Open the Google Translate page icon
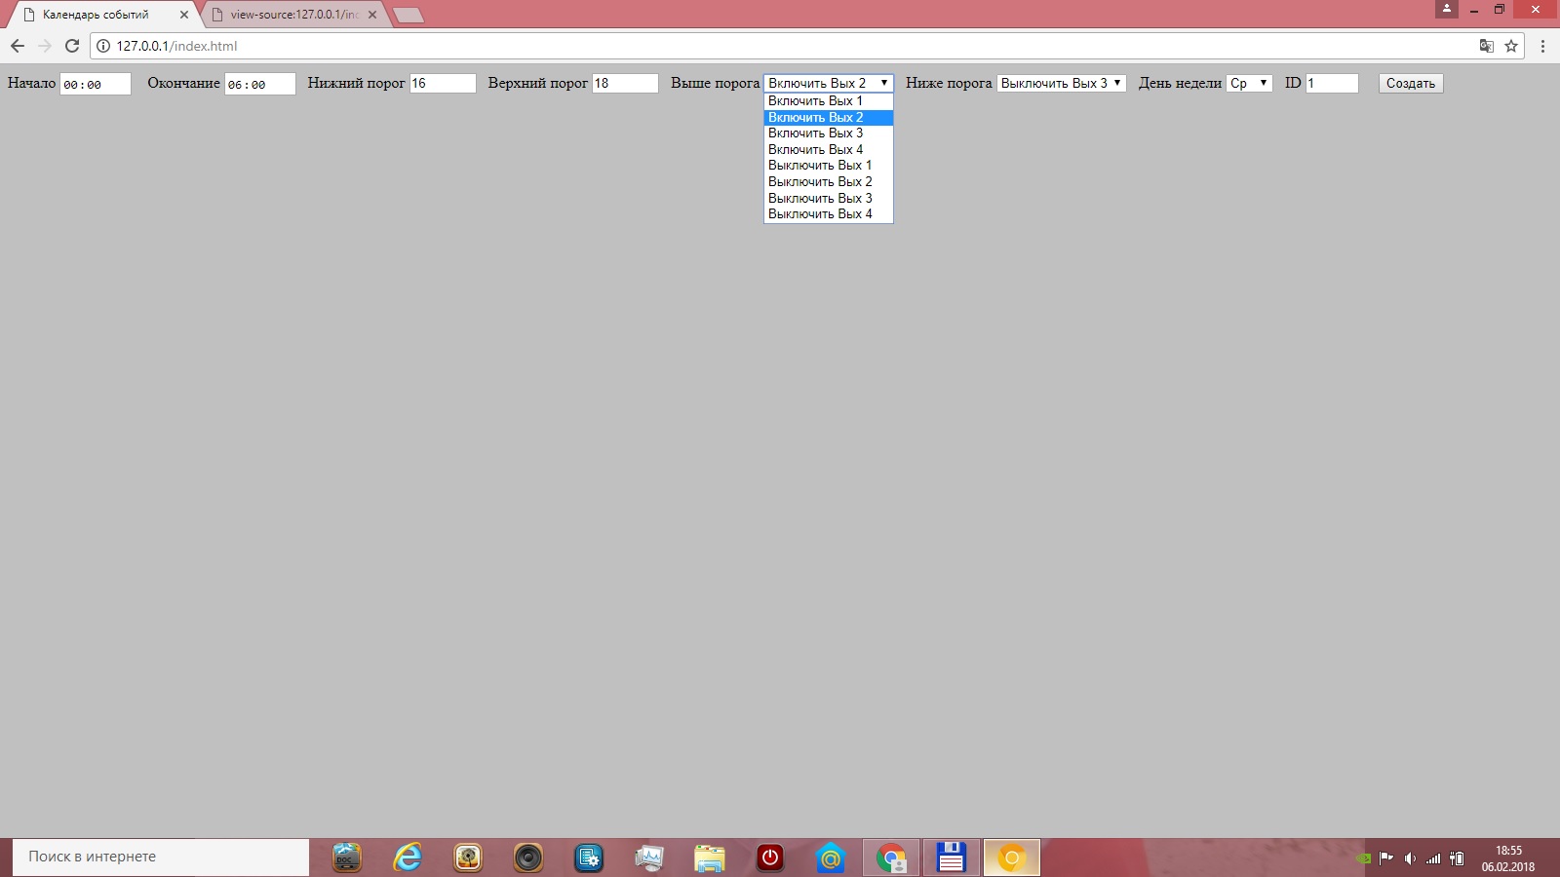Screen dimensions: 1560x877 [x=1486, y=46]
